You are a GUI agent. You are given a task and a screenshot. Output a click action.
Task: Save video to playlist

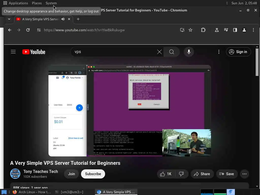click(227, 174)
